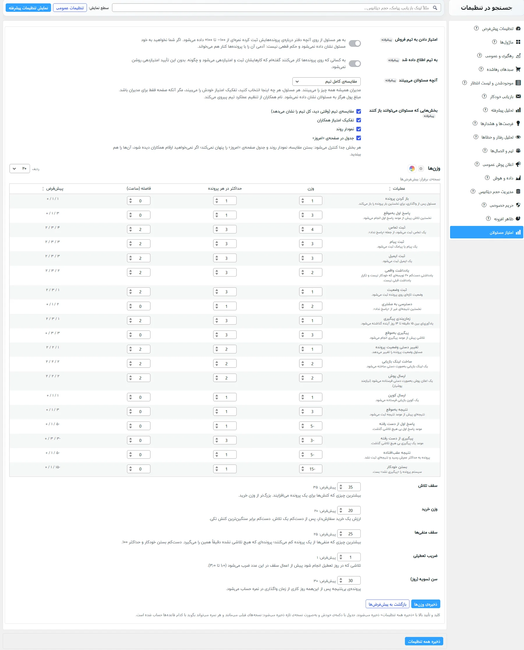Select the cart icon of سبدهای رهاشده
Viewport: 524px width, 650px height.
(x=518, y=69)
